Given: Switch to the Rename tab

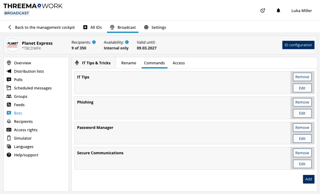Looking at the screenshot, I should pos(128,62).
